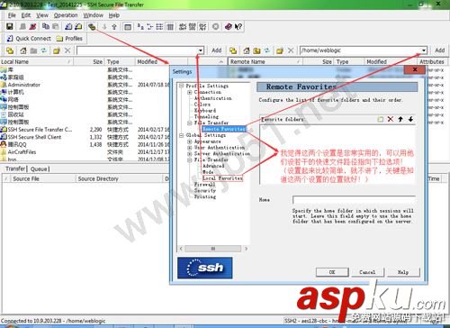Click the Upload arrow icon in toolbar

[114, 27]
